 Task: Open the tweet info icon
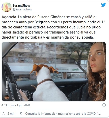(104, 105)
